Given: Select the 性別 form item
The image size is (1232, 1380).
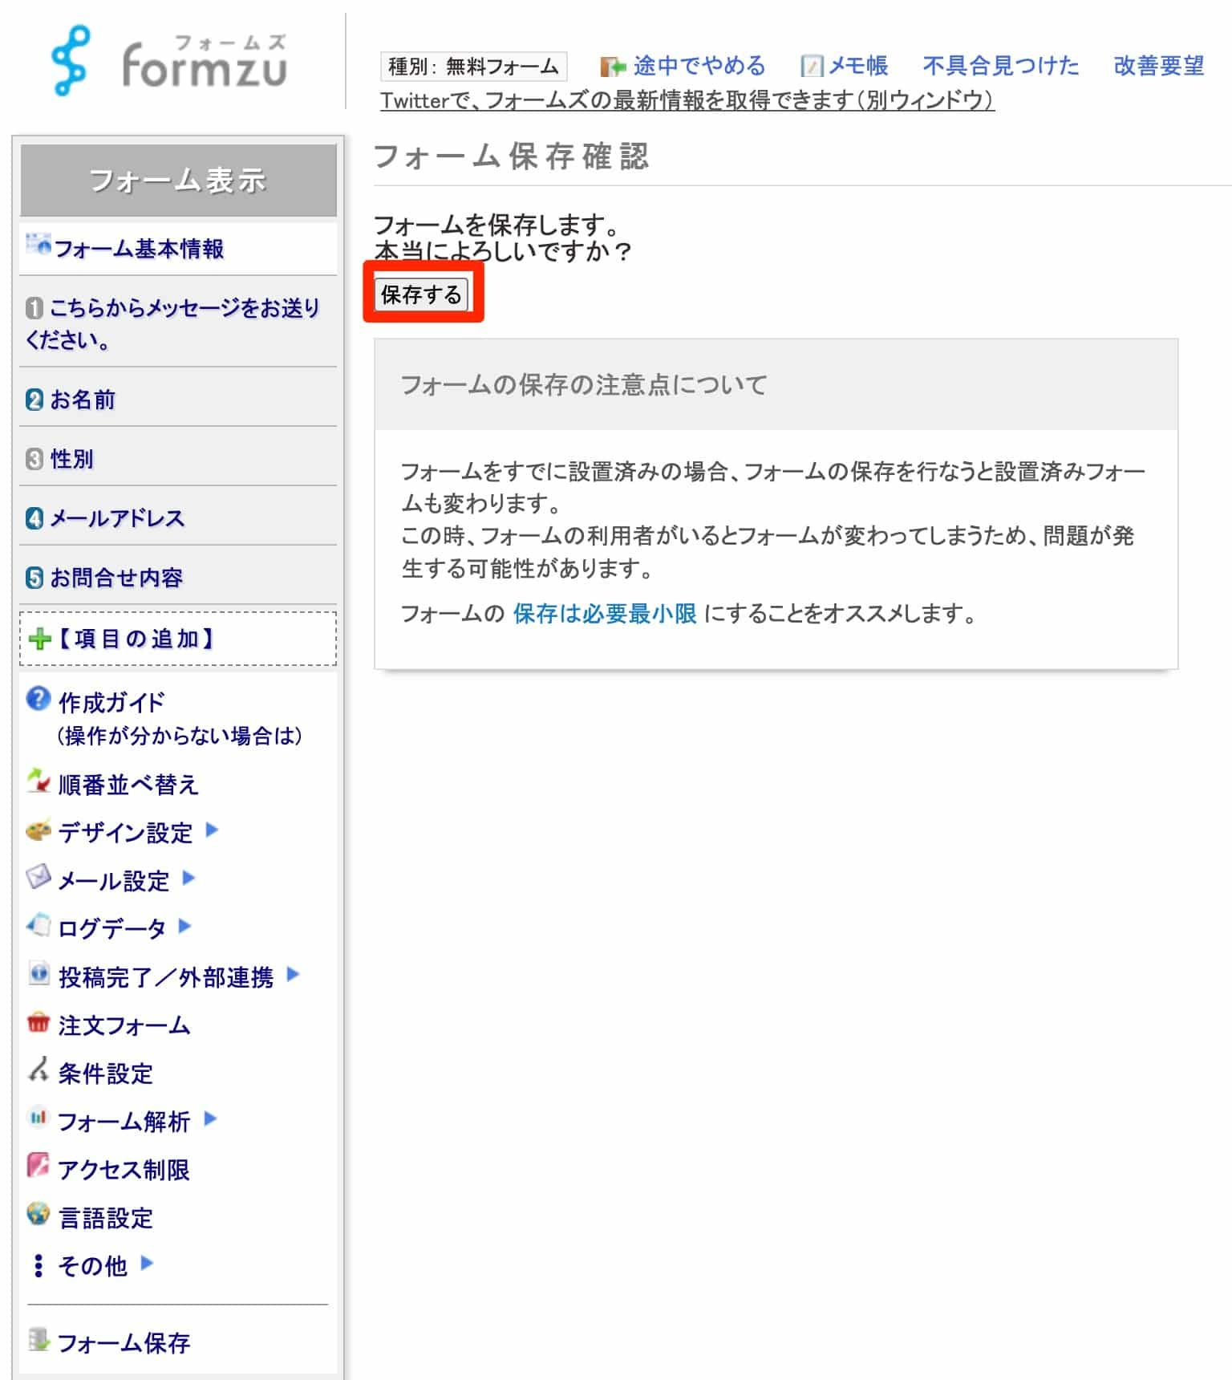Looking at the screenshot, I should [178, 459].
